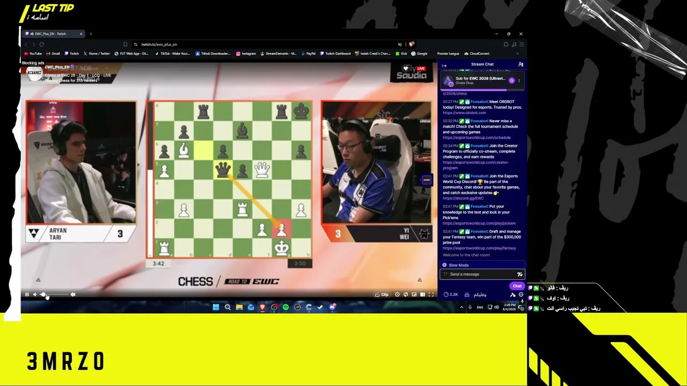Screen dimensions: 687x386
Task: Open Windows taskbar Search
Action: point(228,307)
